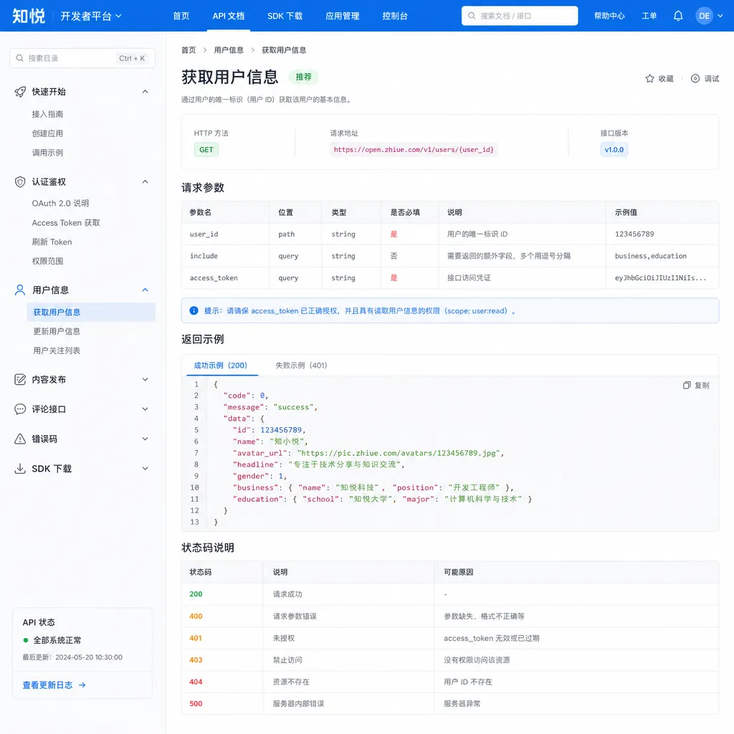The image size is (734, 734).
Task: Open 创建应用 in sidebar
Action: point(48,133)
